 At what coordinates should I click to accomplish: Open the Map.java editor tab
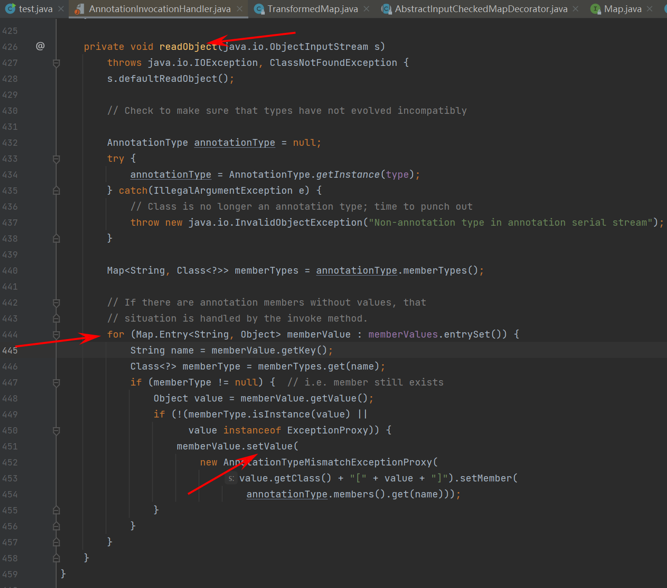622,9
